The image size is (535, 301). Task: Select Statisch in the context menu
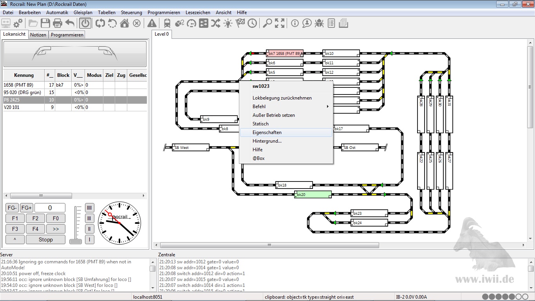[286, 124]
